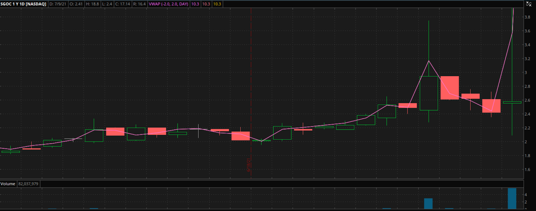The height and width of the screenshot is (211, 536).
Task: Click the Volume panel label
Action: click(x=8, y=184)
